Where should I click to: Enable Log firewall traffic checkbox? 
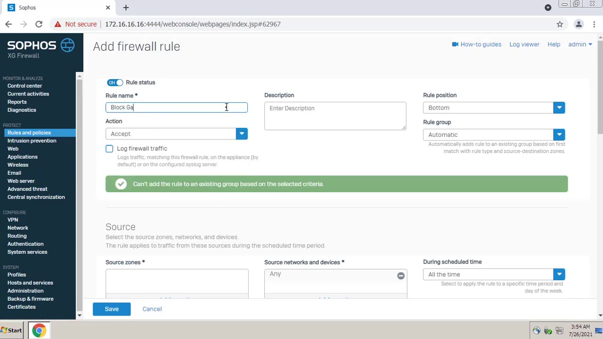(109, 149)
